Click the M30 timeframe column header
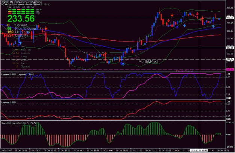 tap(18, 7)
